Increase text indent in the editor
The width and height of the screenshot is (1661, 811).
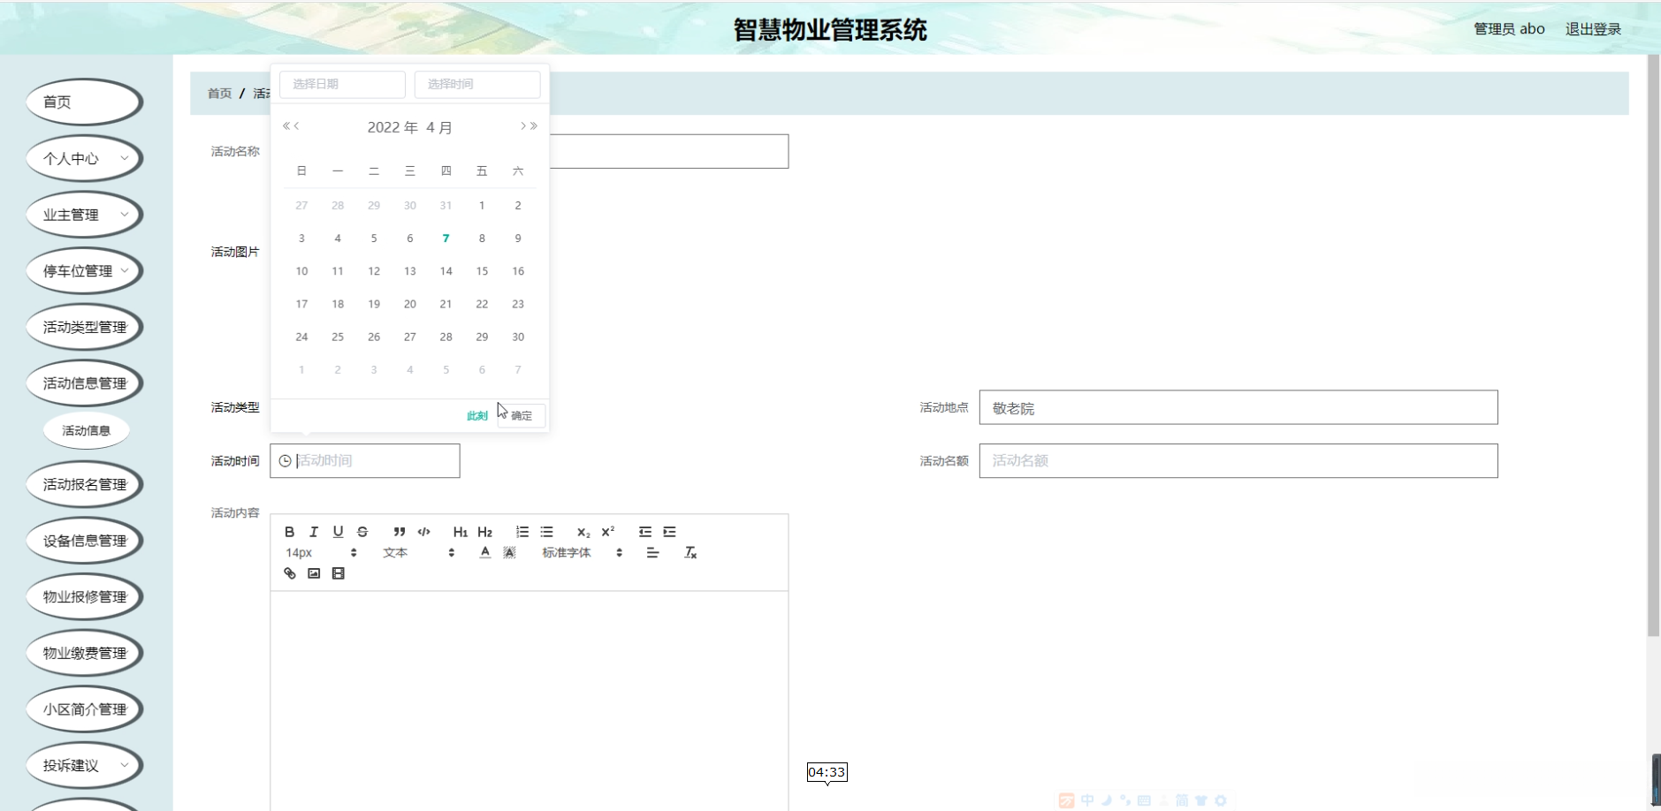click(x=670, y=532)
